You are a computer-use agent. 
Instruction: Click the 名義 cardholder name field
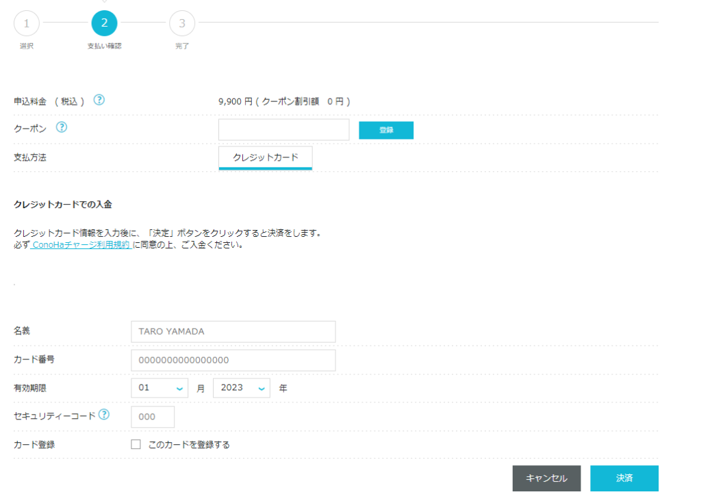tap(233, 332)
